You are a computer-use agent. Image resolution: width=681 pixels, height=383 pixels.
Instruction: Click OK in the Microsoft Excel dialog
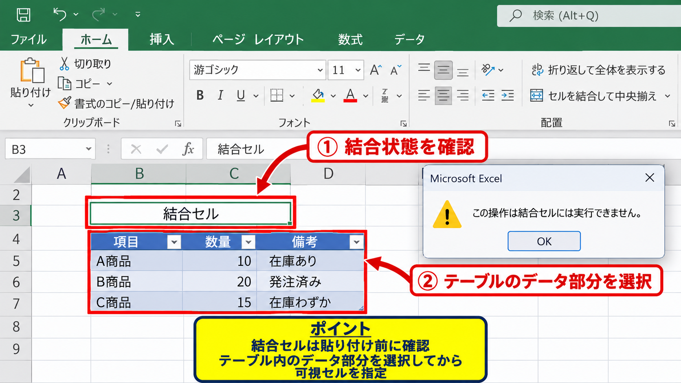coord(544,241)
